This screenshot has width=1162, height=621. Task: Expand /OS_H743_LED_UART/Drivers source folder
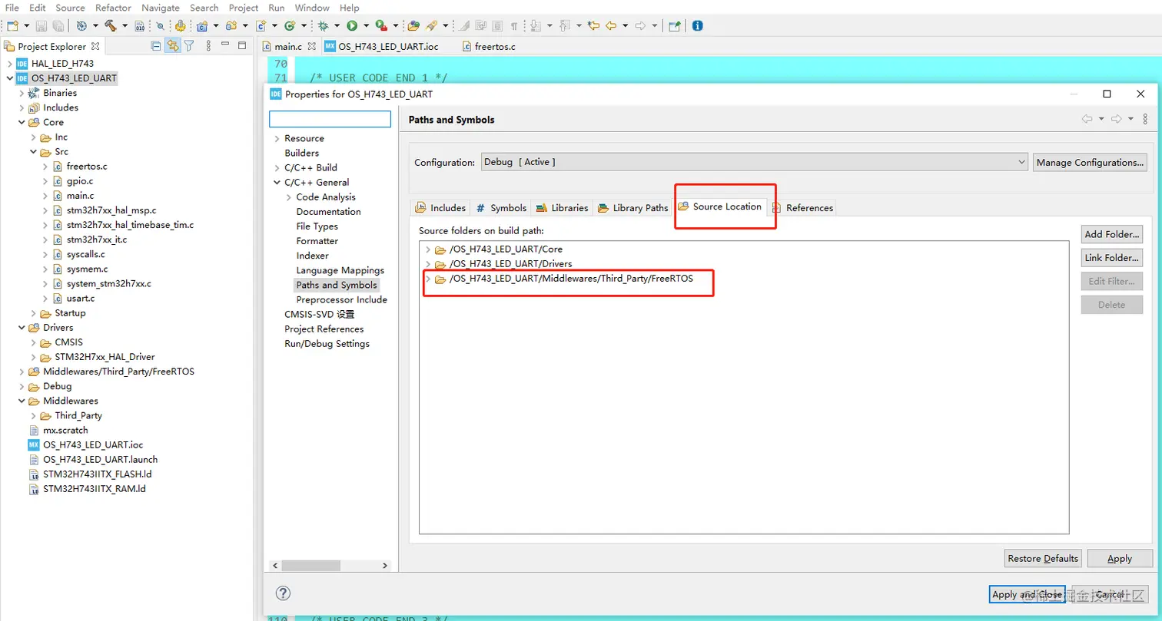tap(428, 264)
